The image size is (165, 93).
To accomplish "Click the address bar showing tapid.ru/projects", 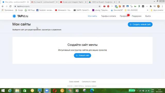I will (57, 6).
